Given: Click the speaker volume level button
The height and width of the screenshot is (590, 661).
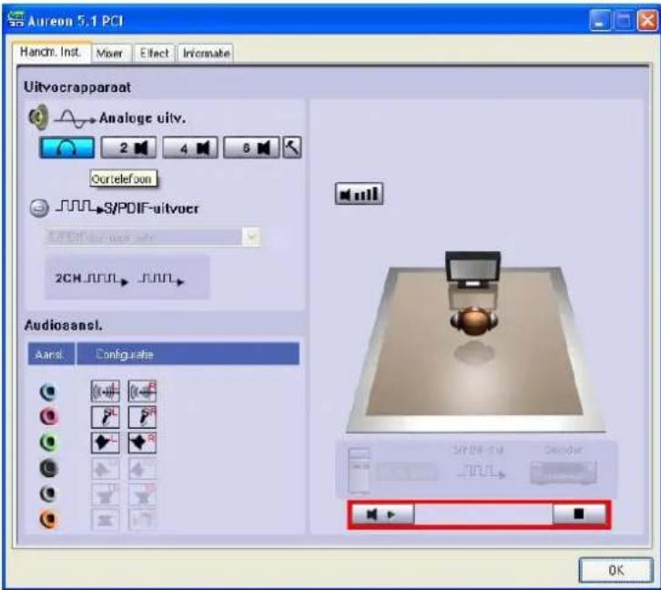Looking at the screenshot, I should pos(359,194).
